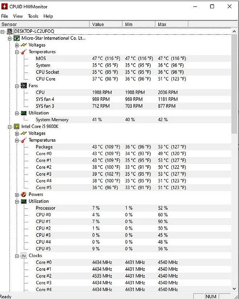
Task: Open the File menu
Action: point(5,16)
